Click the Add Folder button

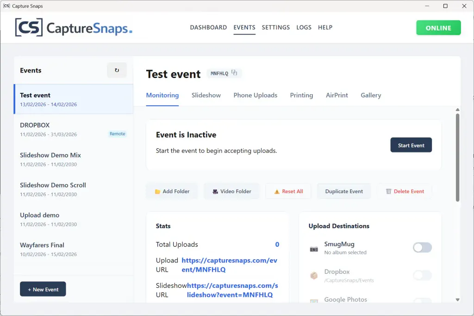click(172, 191)
